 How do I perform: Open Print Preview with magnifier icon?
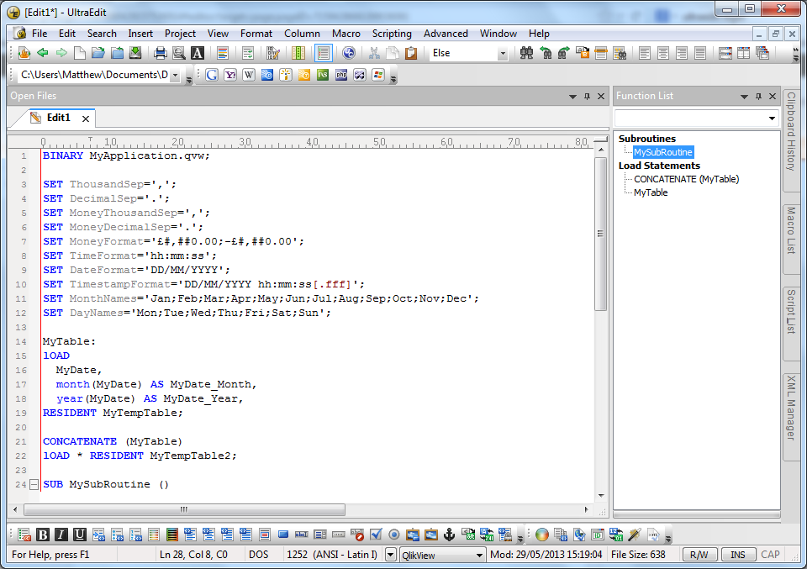pyautogui.click(x=178, y=53)
